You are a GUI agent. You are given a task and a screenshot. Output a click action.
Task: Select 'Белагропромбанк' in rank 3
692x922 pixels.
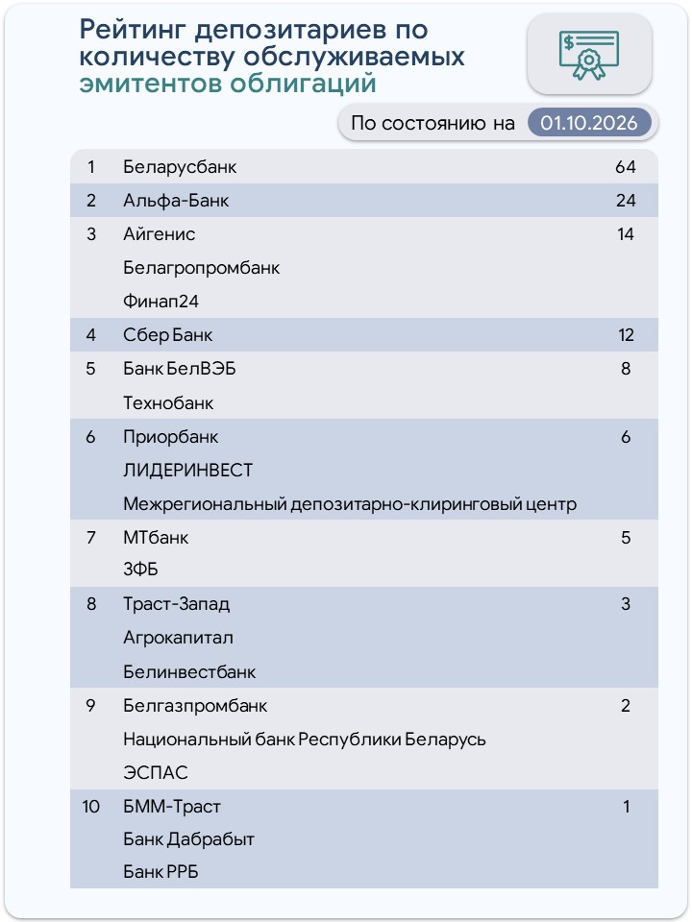pyautogui.click(x=201, y=268)
